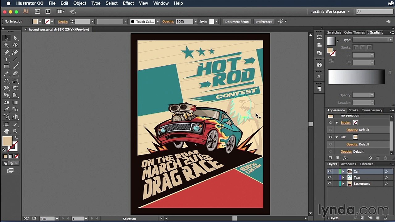Screen dimensions: 395x222
Task: Pick the Pen tool
Action: [6, 53]
